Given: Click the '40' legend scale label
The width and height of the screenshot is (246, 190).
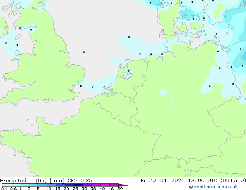Looking at the screenshot, I should tap(102, 188).
